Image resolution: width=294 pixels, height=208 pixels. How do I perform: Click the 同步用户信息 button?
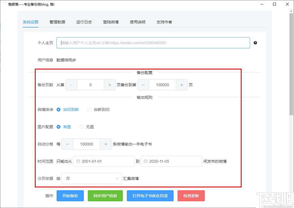pyautogui.click(x=105, y=196)
